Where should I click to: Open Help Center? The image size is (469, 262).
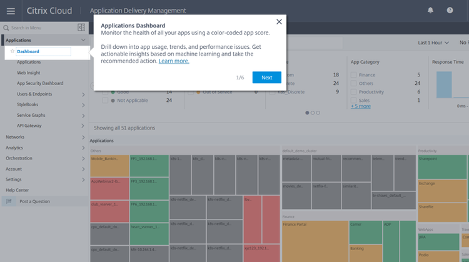click(x=17, y=190)
